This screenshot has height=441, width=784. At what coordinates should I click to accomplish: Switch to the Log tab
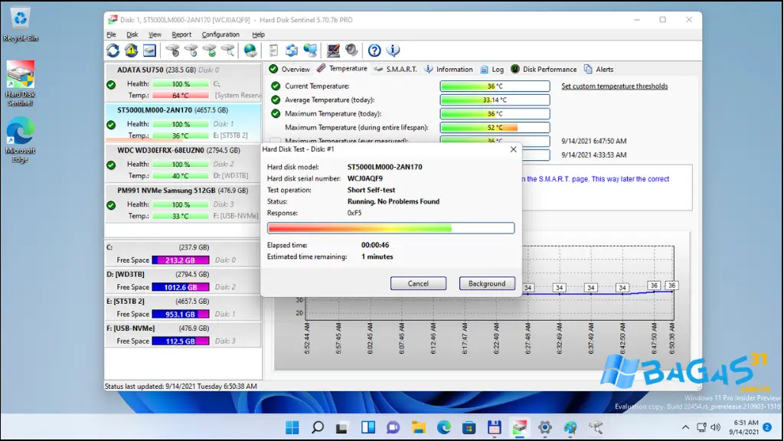click(x=496, y=68)
